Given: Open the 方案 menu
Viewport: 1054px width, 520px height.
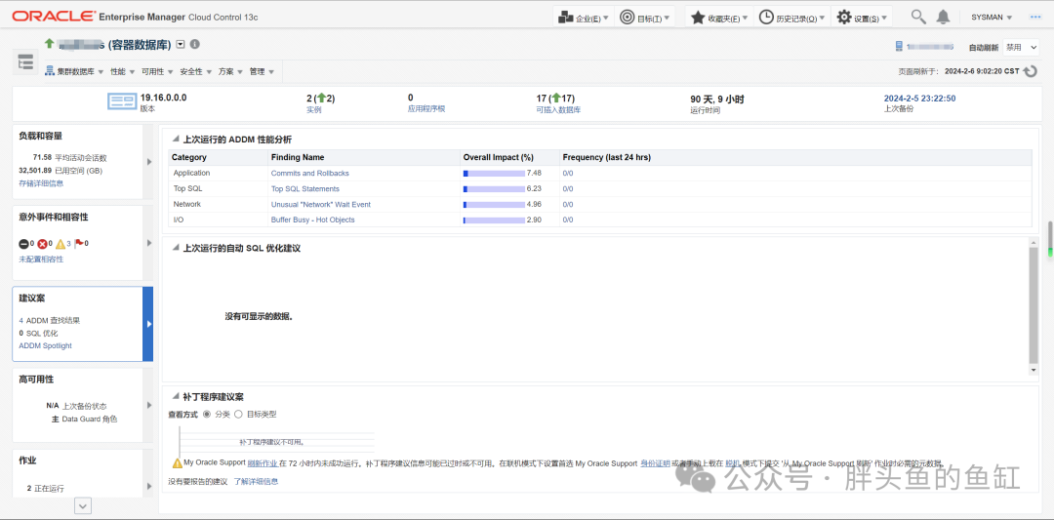Looking at the screenshot, I should [x=230, y=71].
